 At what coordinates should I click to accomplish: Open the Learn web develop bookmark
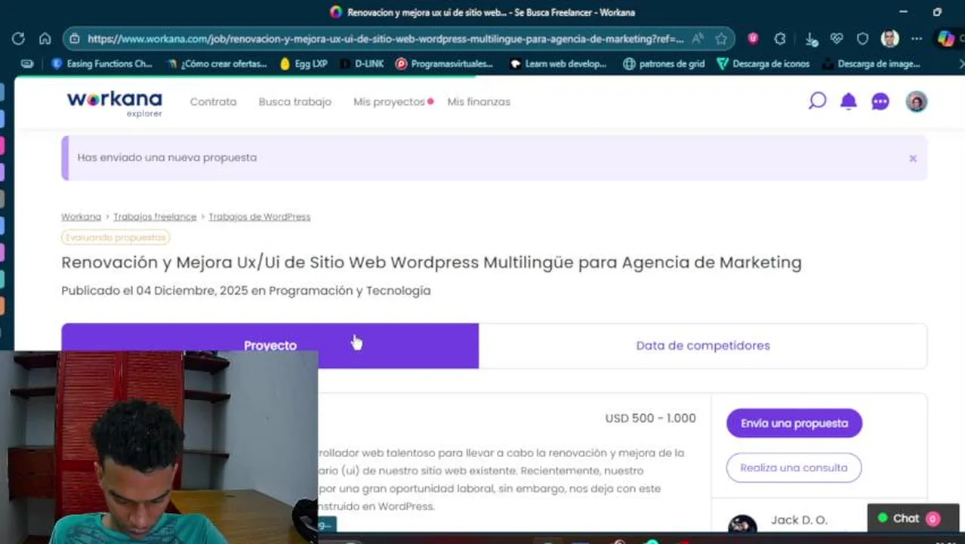coord(559,64)
